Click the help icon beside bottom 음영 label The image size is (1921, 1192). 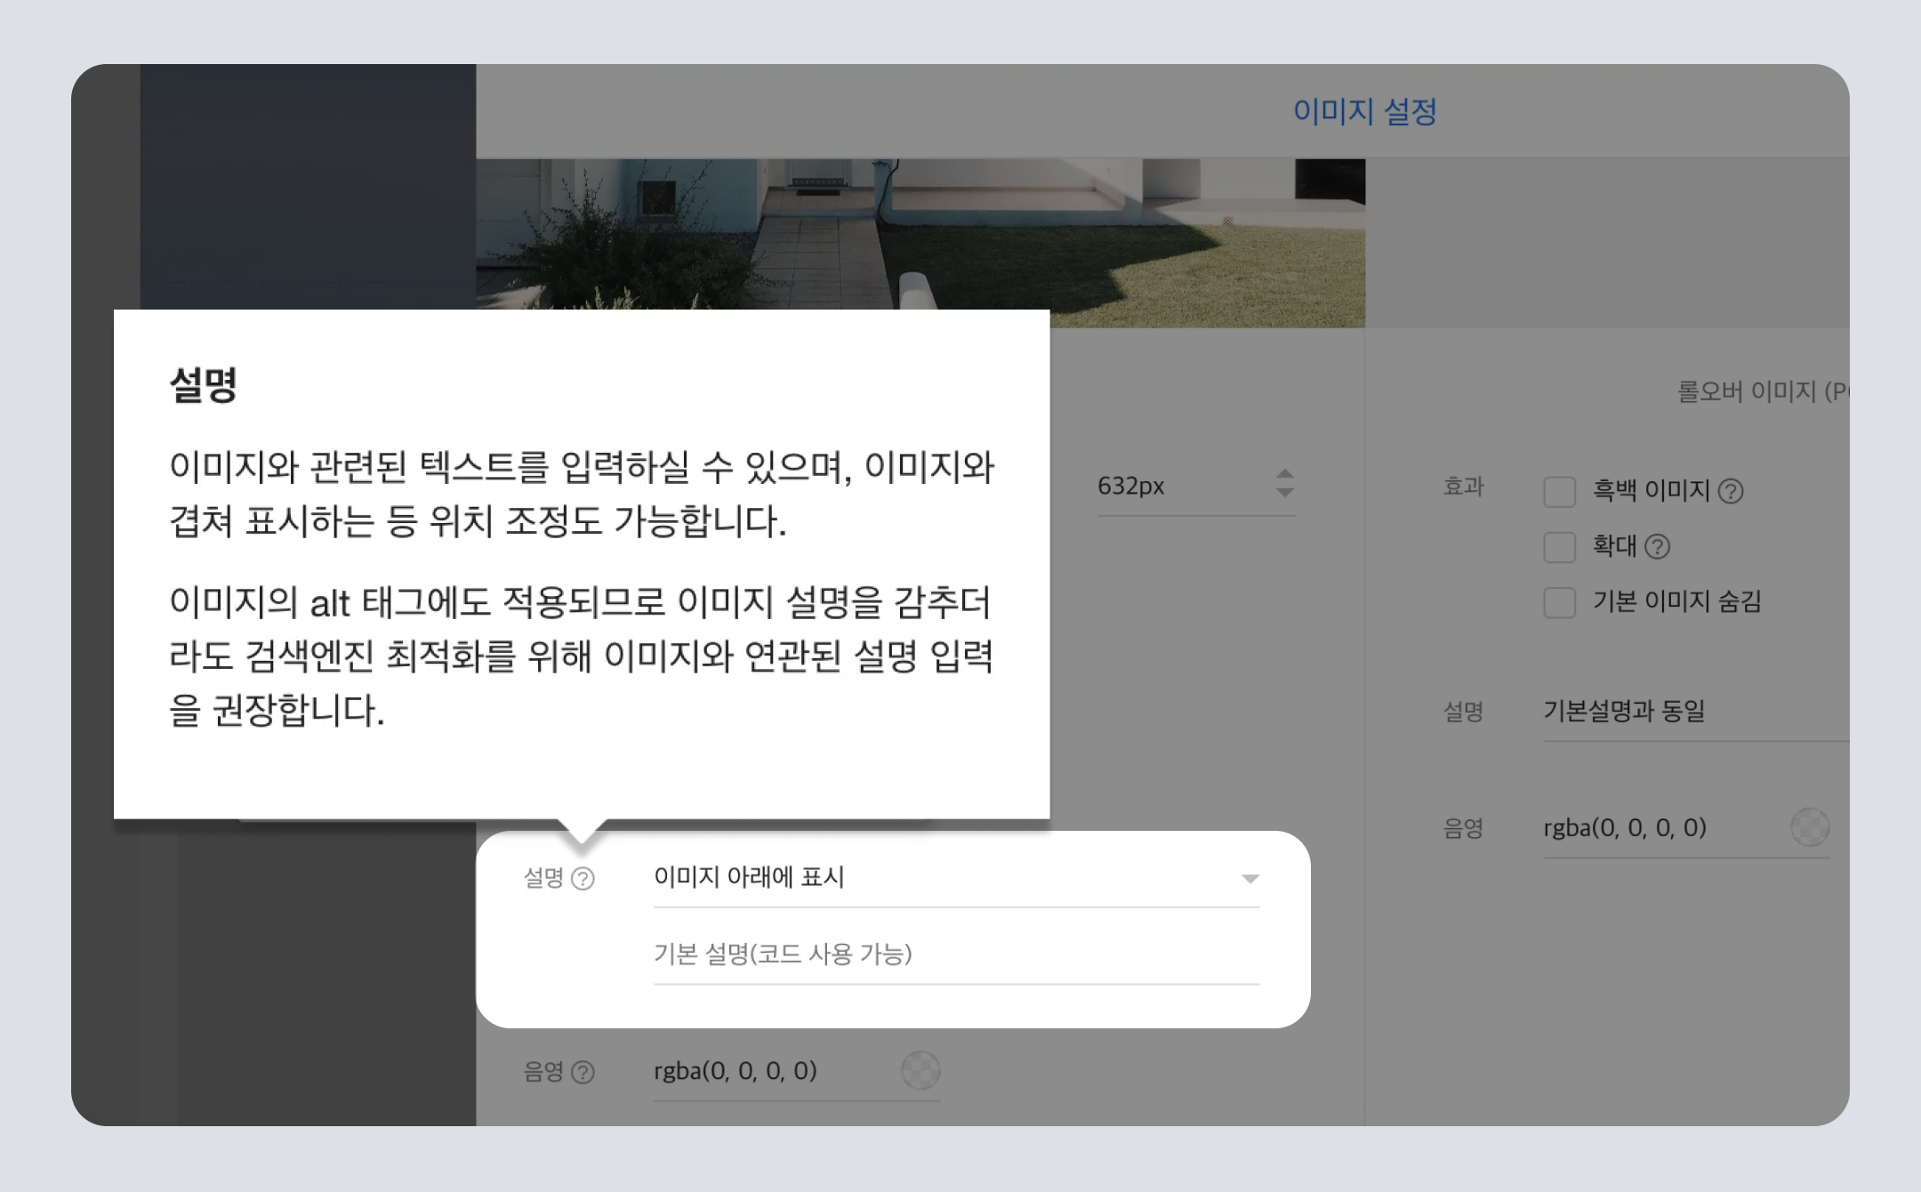[583, 1072]
